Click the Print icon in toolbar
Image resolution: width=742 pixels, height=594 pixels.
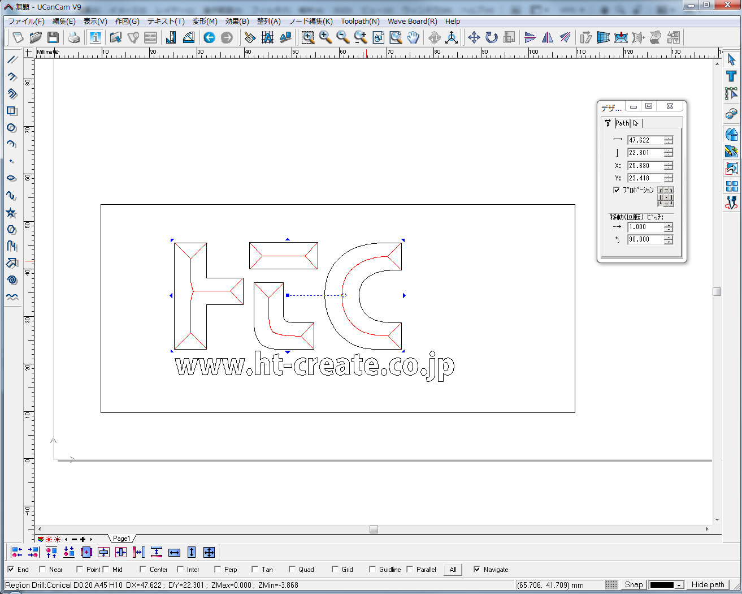tap(73, 37)
